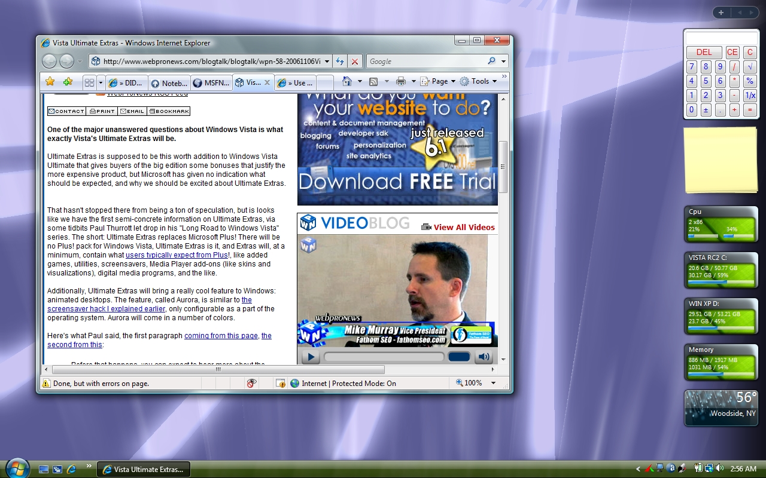This screenshot has width=766, height=478.
Task: Click the Google search magnifier icon
Action: [491, 61]
